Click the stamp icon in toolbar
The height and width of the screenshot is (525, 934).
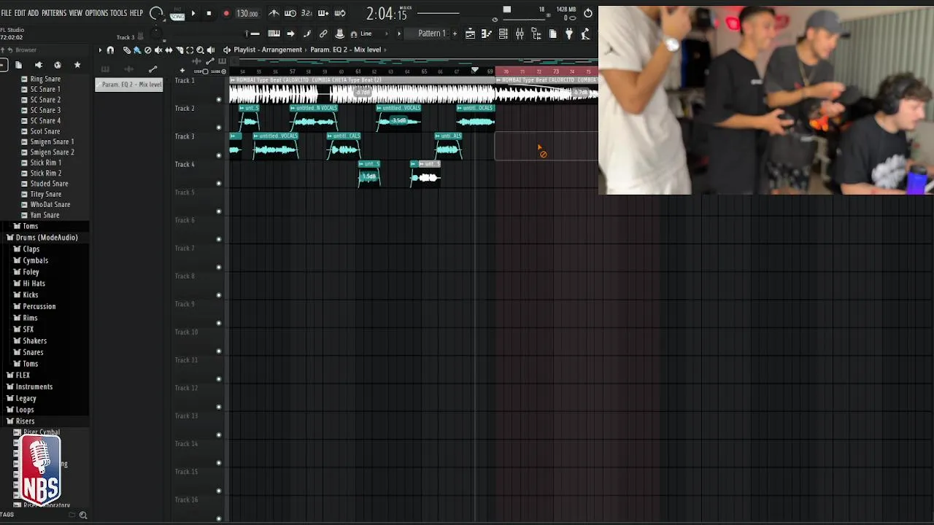339,34
